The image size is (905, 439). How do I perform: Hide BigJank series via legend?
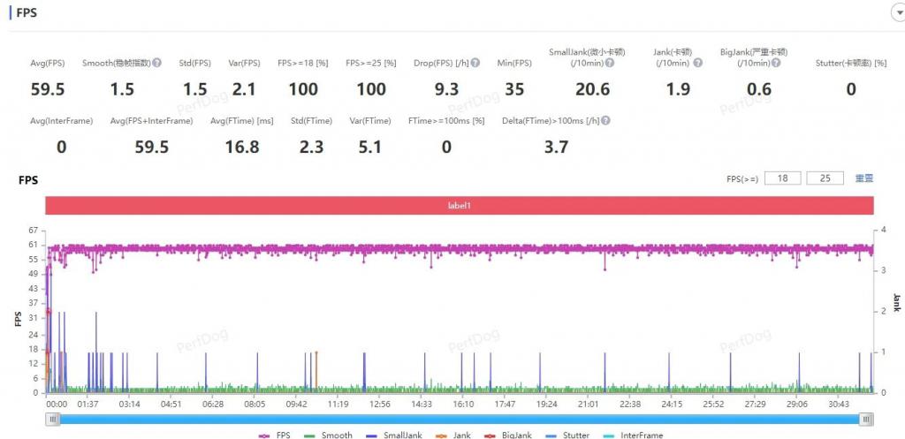pos(508,435)
